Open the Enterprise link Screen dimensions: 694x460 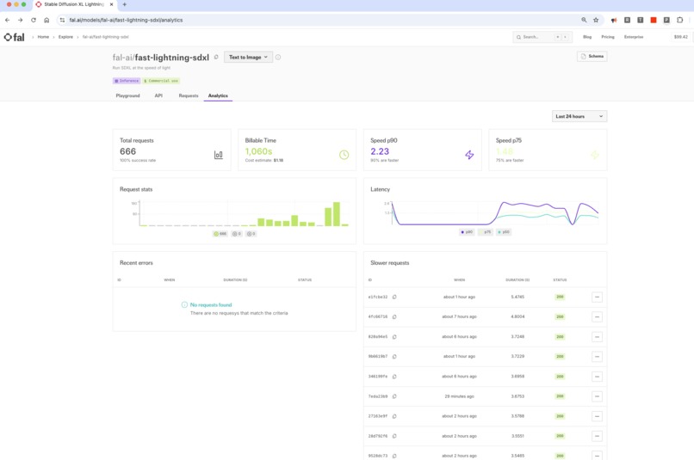[634, 37]
